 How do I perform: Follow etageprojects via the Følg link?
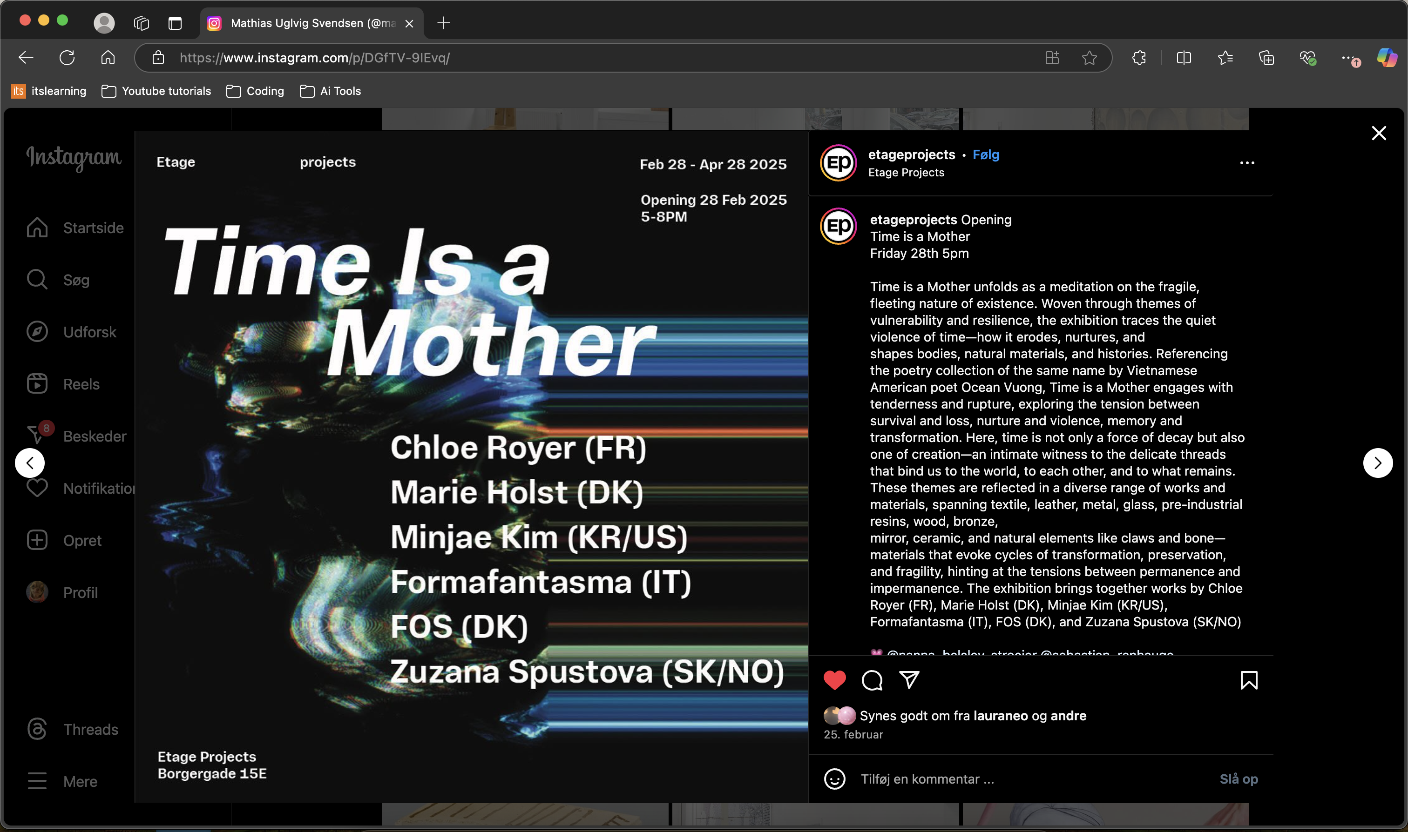[x=985, y=155]
